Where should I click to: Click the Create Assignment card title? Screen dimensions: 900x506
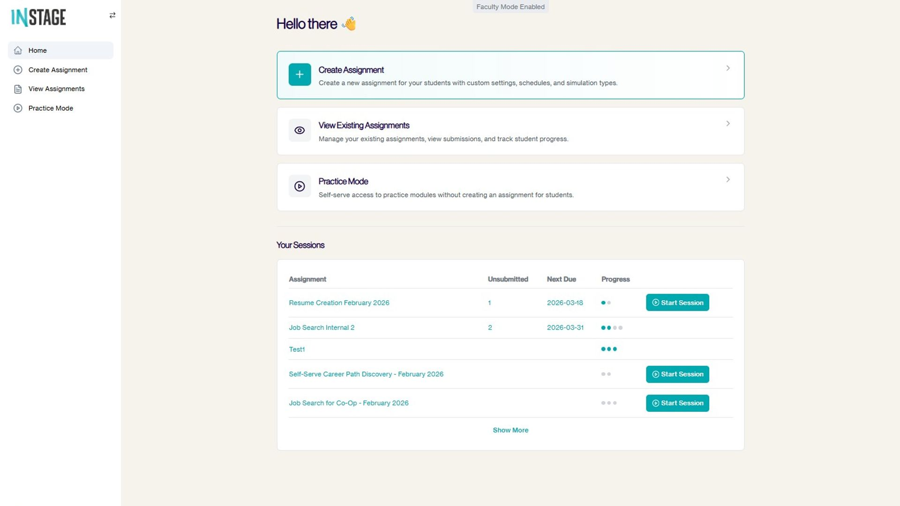click(351, 70)
